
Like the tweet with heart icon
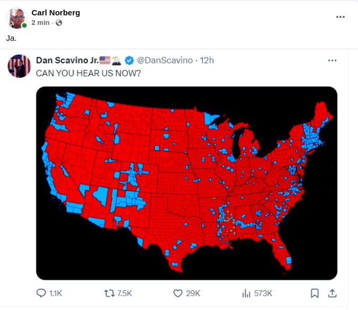coord(178,293)
